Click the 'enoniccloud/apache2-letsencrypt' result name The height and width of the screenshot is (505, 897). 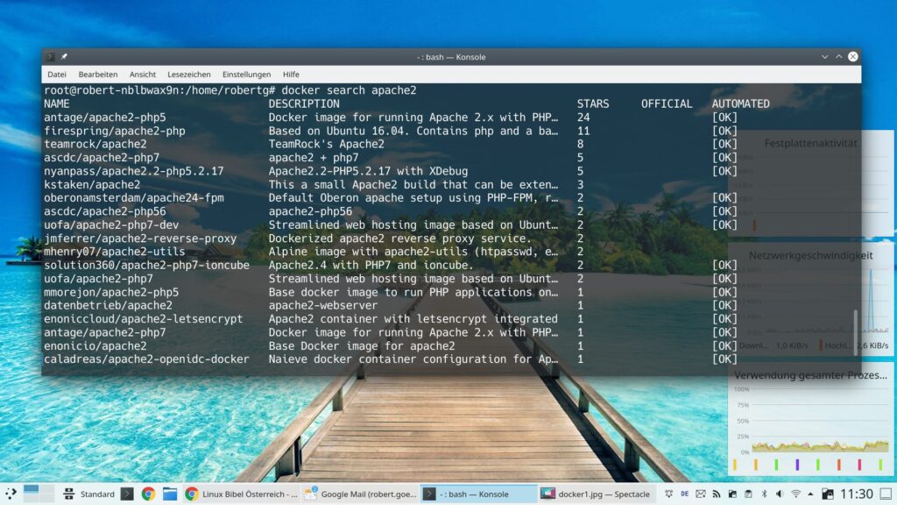point(143,319)
